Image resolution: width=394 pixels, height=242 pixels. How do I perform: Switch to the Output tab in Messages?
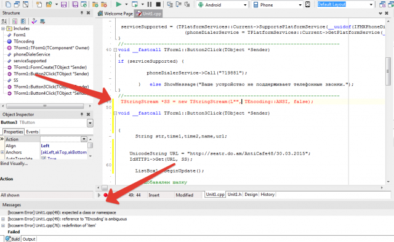point(29,239)
